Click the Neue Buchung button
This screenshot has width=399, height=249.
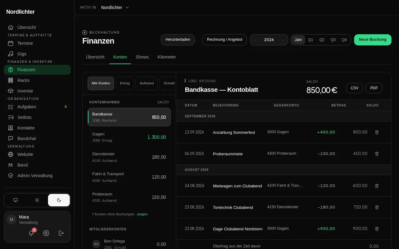click(x=373, y=40)
